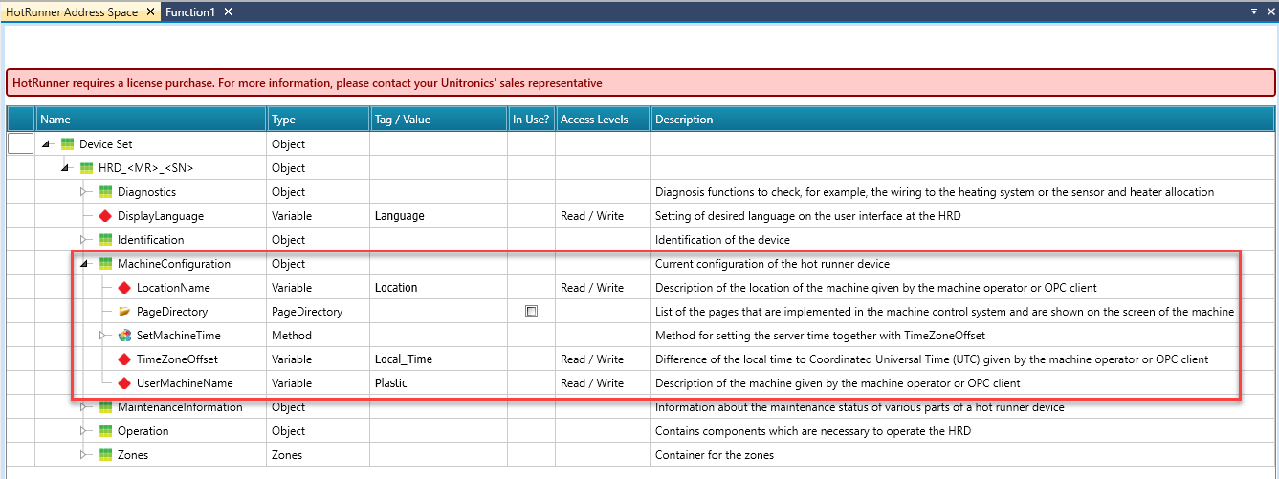Screen dimensions: 1279x479
Task: Select the HotRunner Address Space tab
Action: point(72,12)
